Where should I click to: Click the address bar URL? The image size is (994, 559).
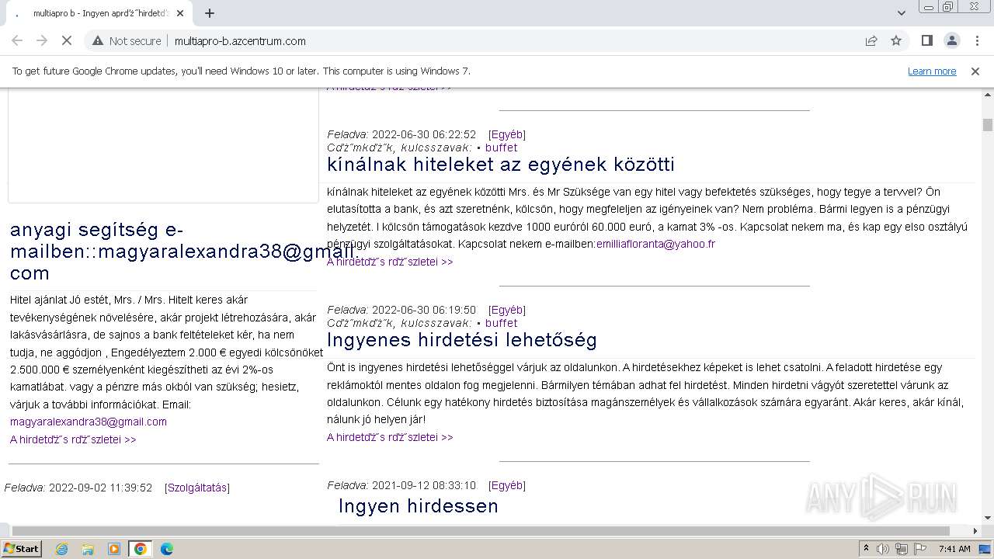pos(240,41)
